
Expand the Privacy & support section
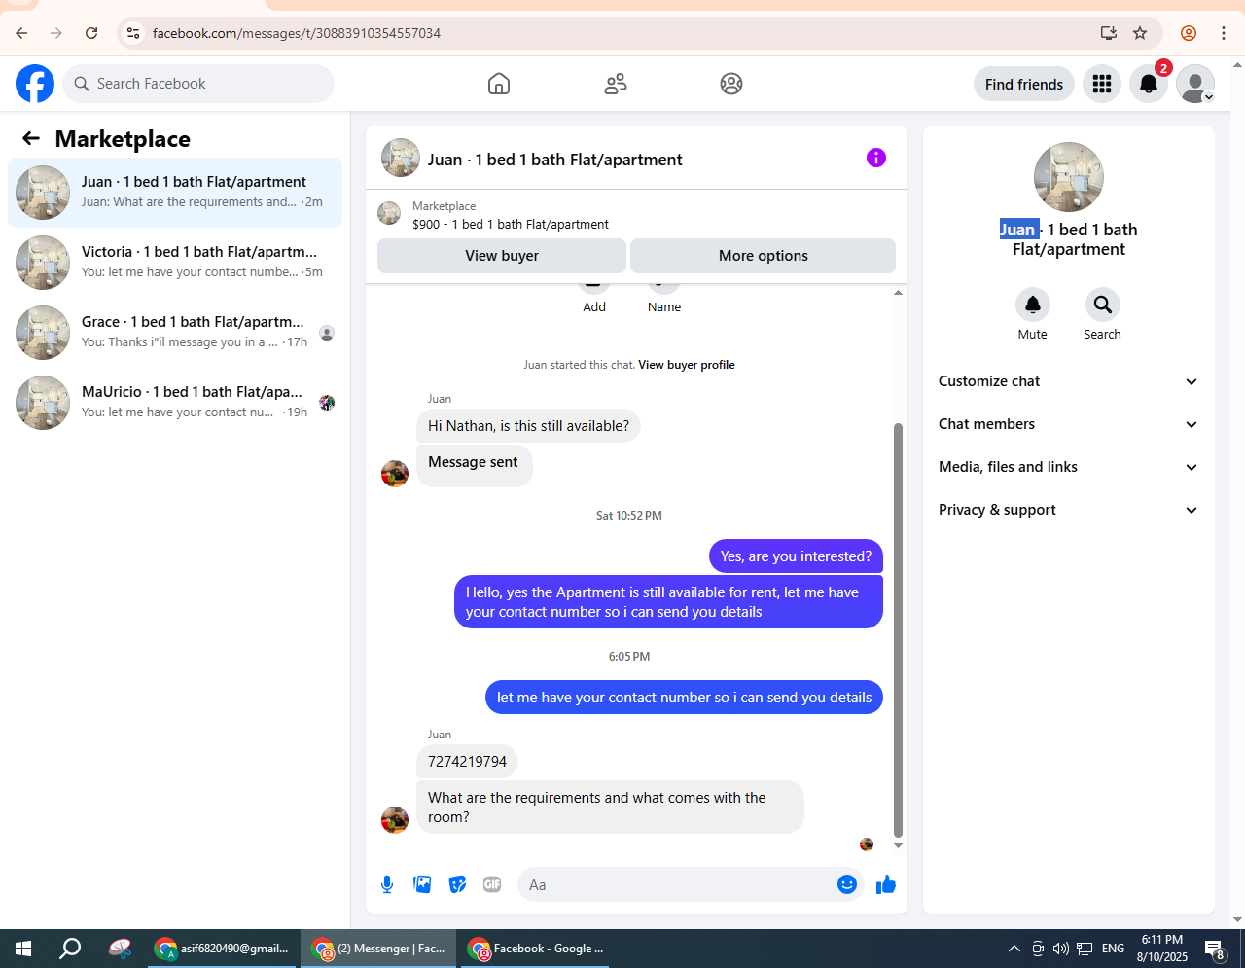click(1068, 510)
